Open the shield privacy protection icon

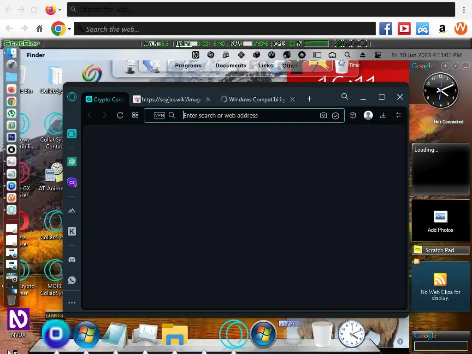pos(336,116)
